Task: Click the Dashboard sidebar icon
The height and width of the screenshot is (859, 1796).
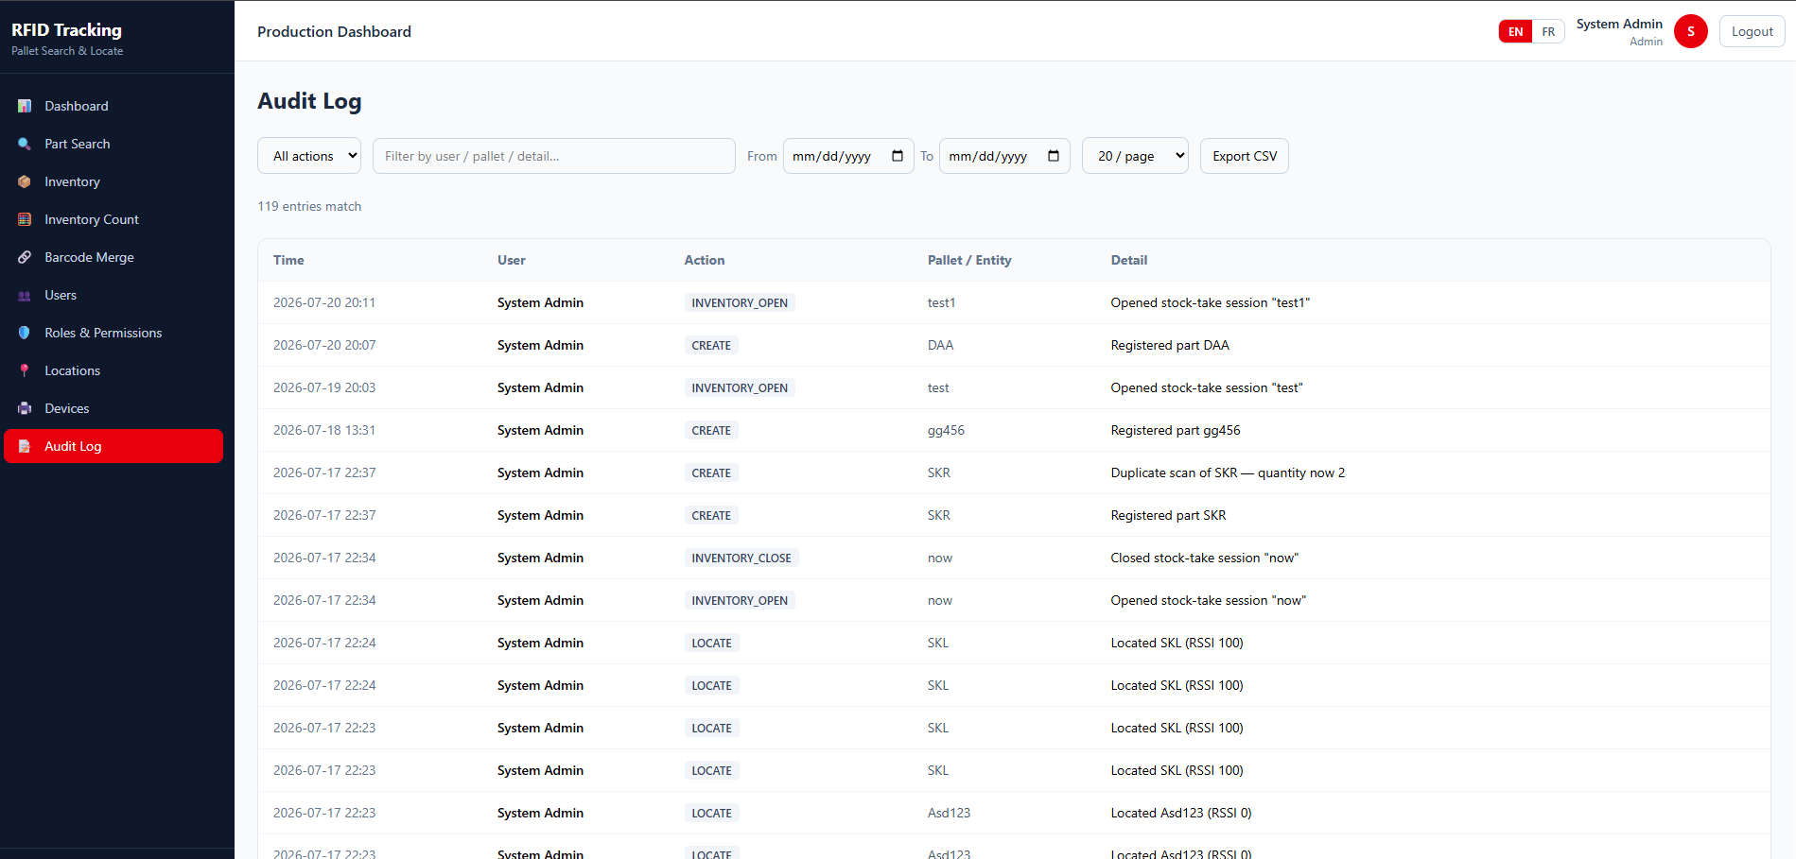Action: (25, 106)
